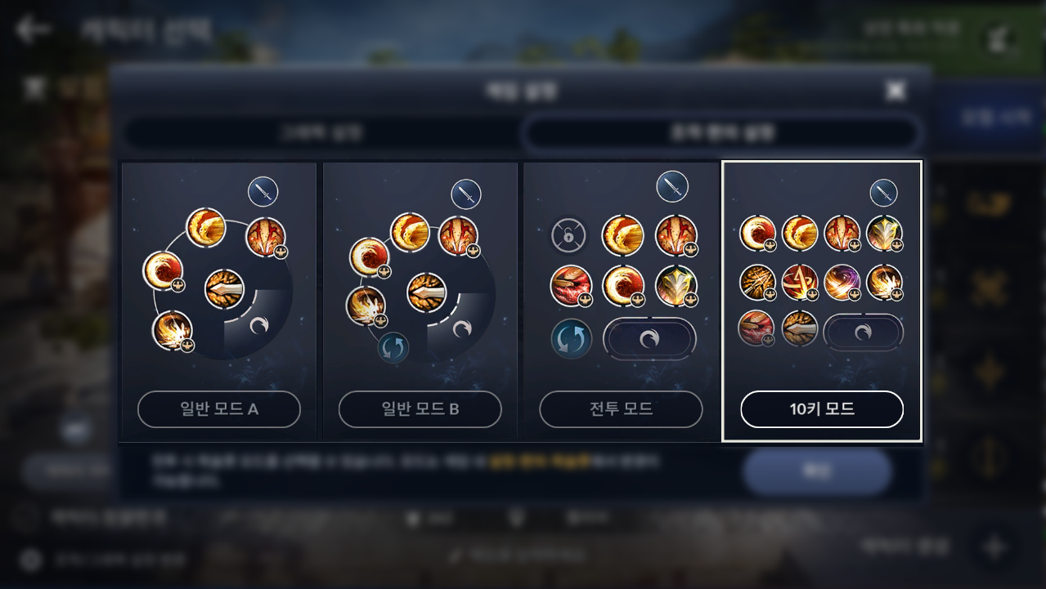
Task: Select the 일반 모드 B layout button
Action: tap(420, 409)
